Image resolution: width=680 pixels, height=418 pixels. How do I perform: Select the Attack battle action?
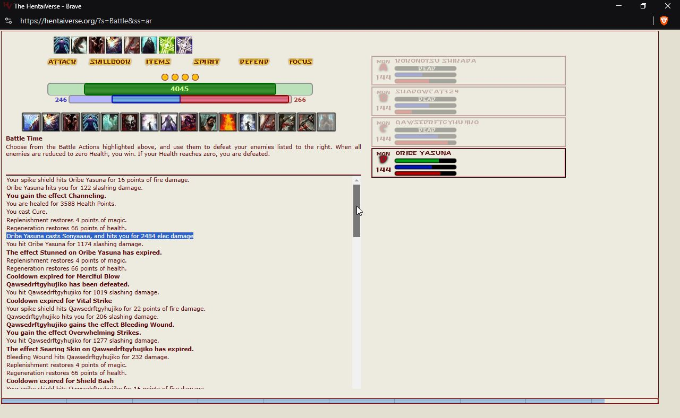[x=62, y=62]
